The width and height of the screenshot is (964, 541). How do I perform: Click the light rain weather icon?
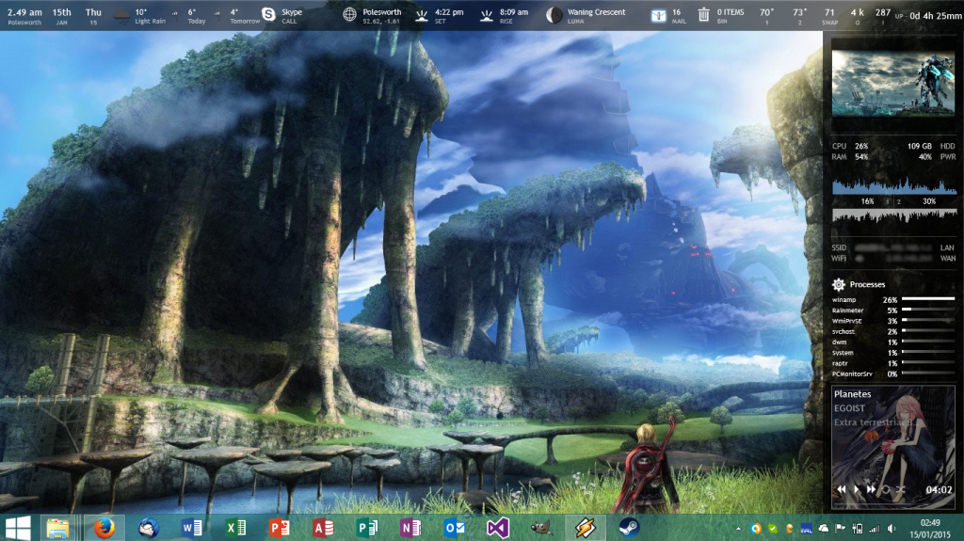pyautogui.click(x=122, y=15)
